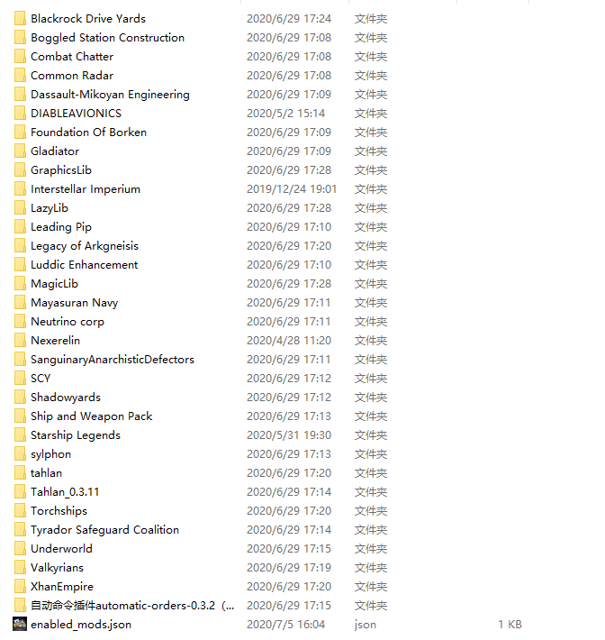Select the SanguinaryAnarchisticDefectors folder name
The height and width of the screenshot is (640, 605).
tap(112, 359)
